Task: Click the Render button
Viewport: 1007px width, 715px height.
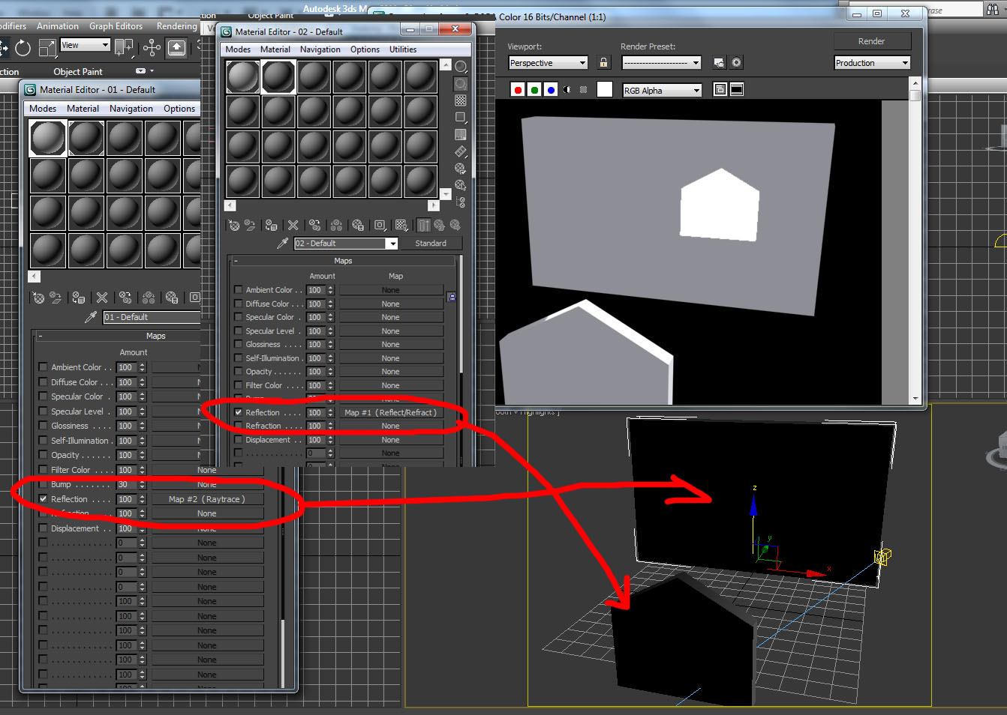Action: tap(872, 41)
